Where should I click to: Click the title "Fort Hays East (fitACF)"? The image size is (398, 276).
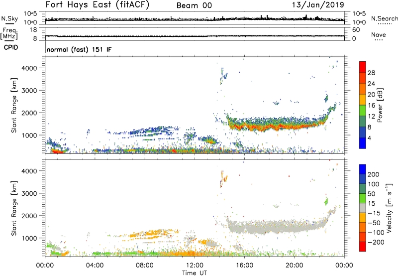[x=97, y=5]
